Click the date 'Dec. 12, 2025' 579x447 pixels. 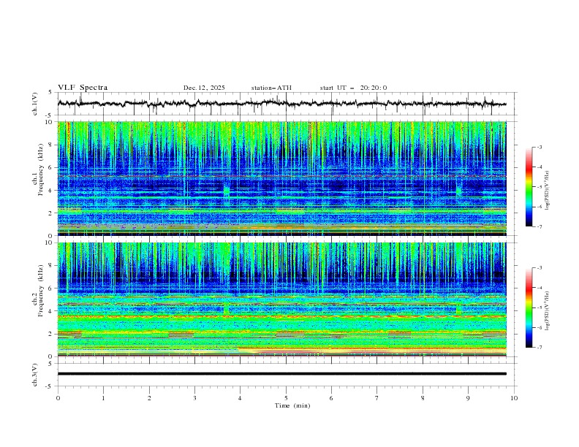[204, 88]
